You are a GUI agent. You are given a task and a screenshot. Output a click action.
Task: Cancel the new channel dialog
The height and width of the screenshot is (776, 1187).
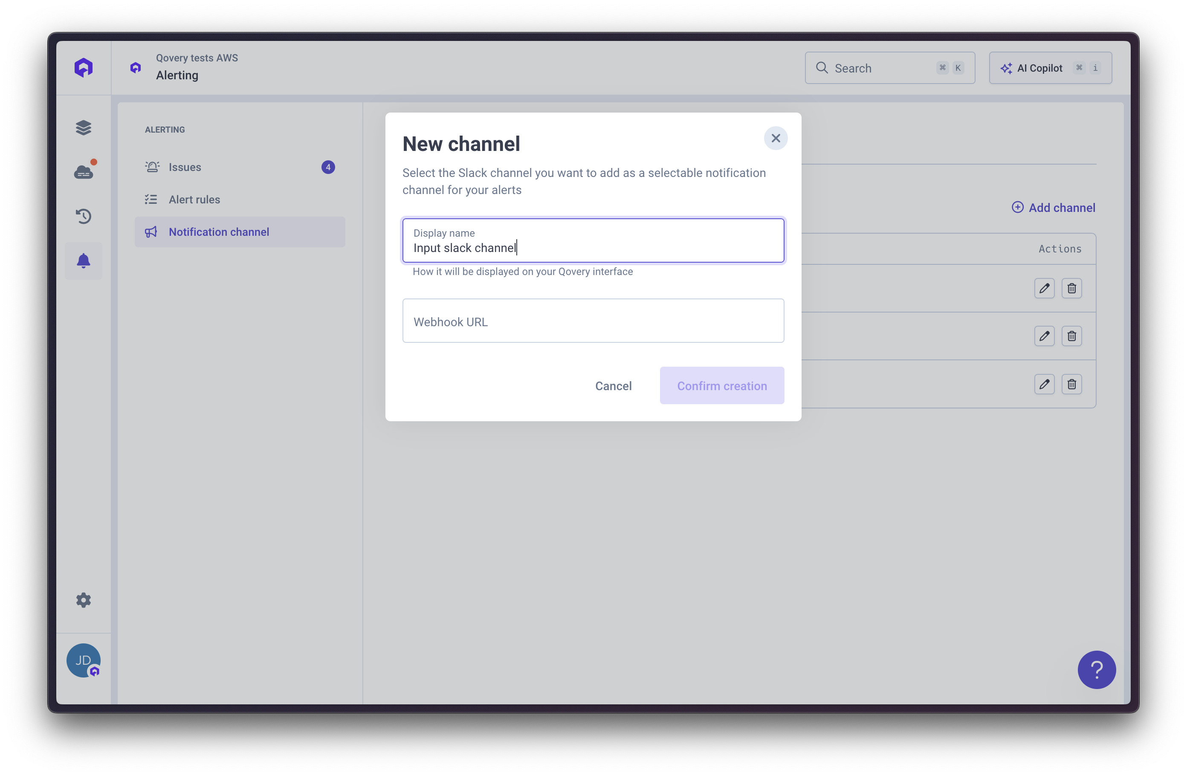613,385
